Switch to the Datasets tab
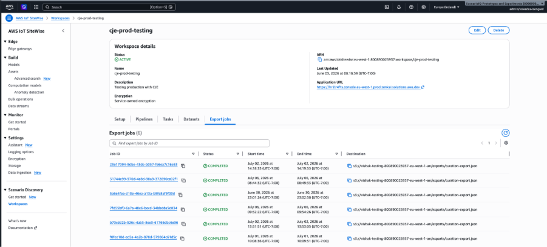This screenshot has height=247, width=547. (x=191, y=119)
